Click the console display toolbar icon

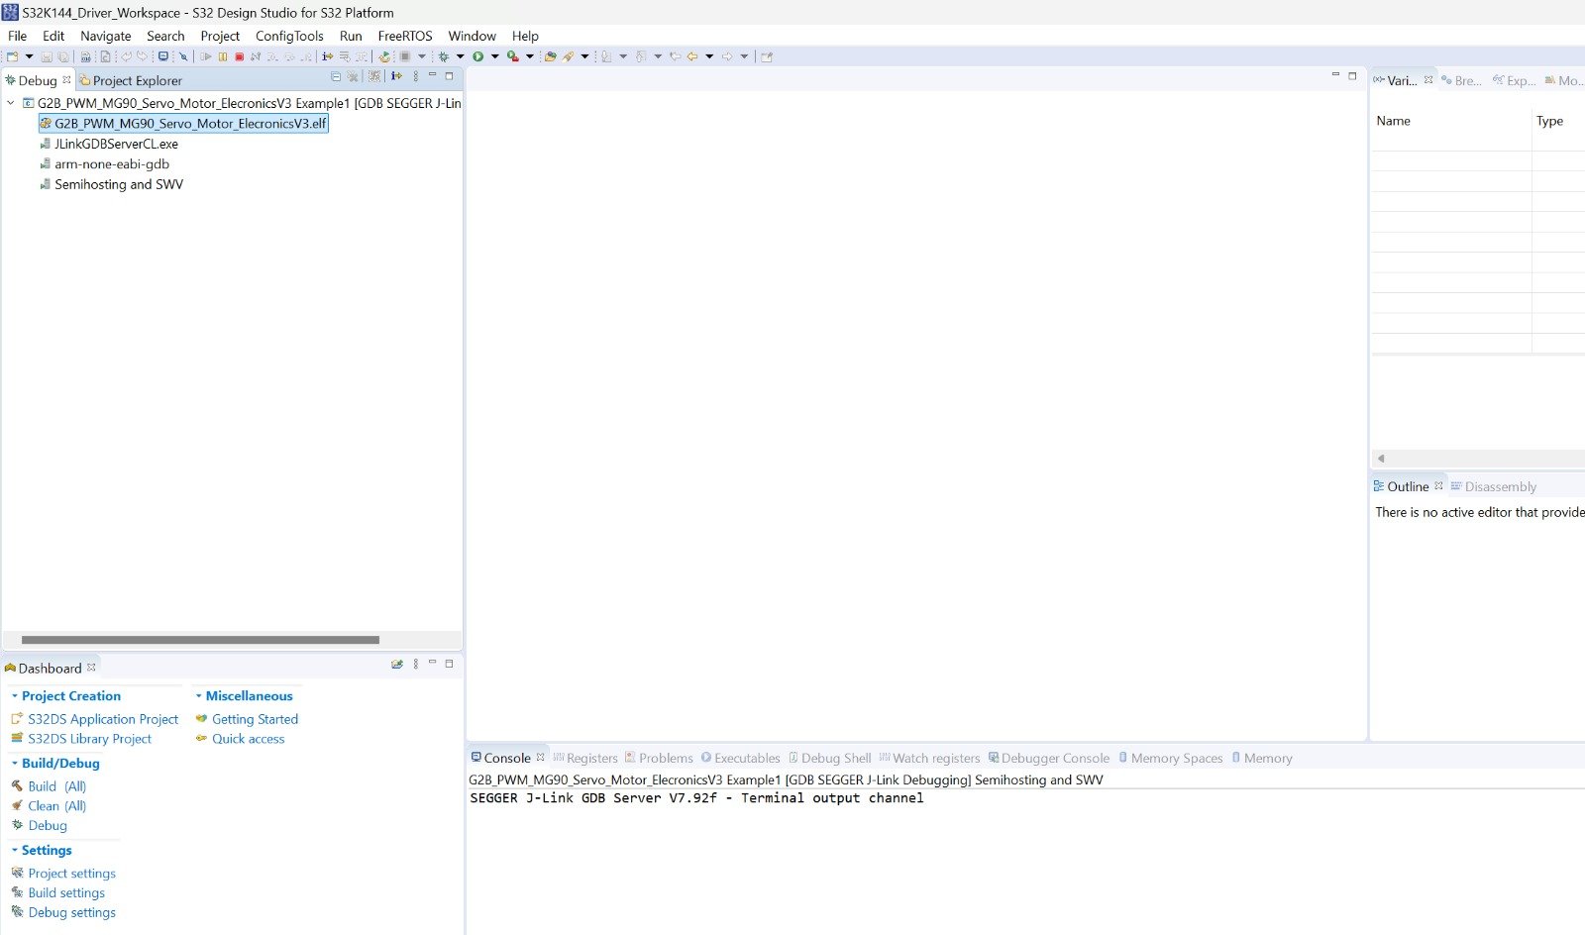[163, 56]
